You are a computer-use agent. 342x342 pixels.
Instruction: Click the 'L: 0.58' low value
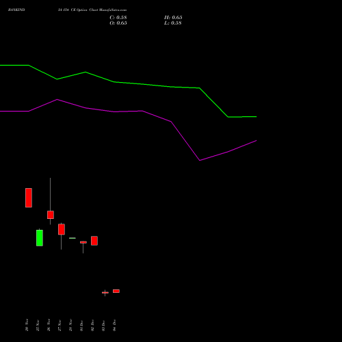point(173,23)
